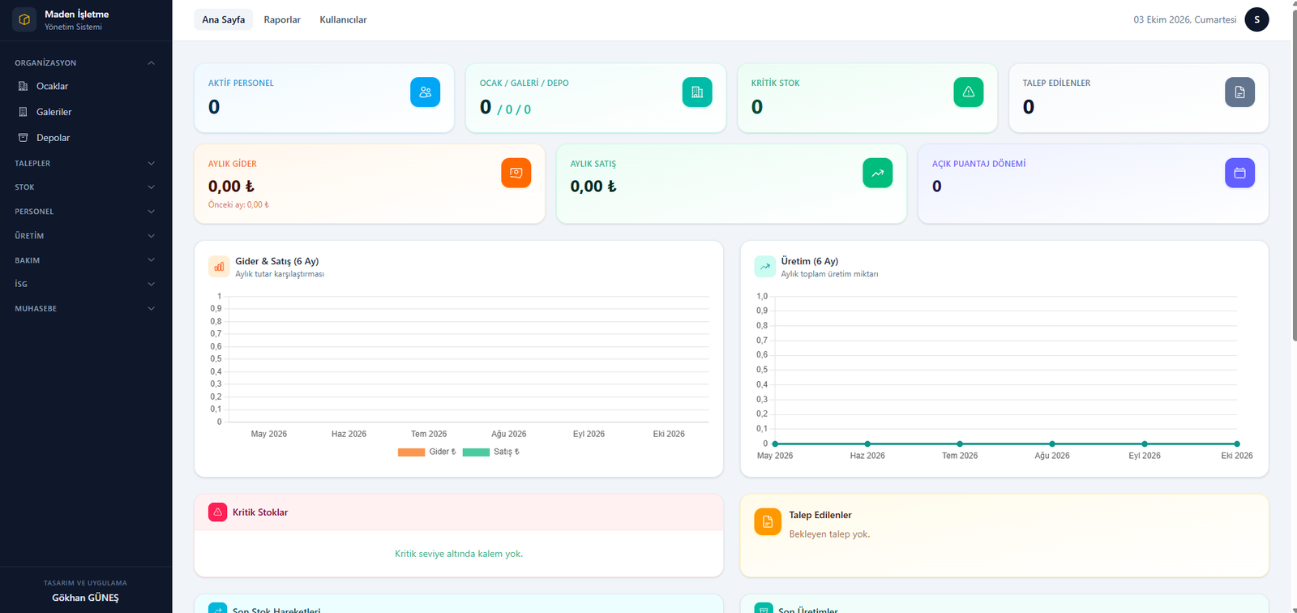Click the 'Önceki ay: 0,00 ₺' text
Viewport: 1297px width, 613px height.
[x=238, y=205]
